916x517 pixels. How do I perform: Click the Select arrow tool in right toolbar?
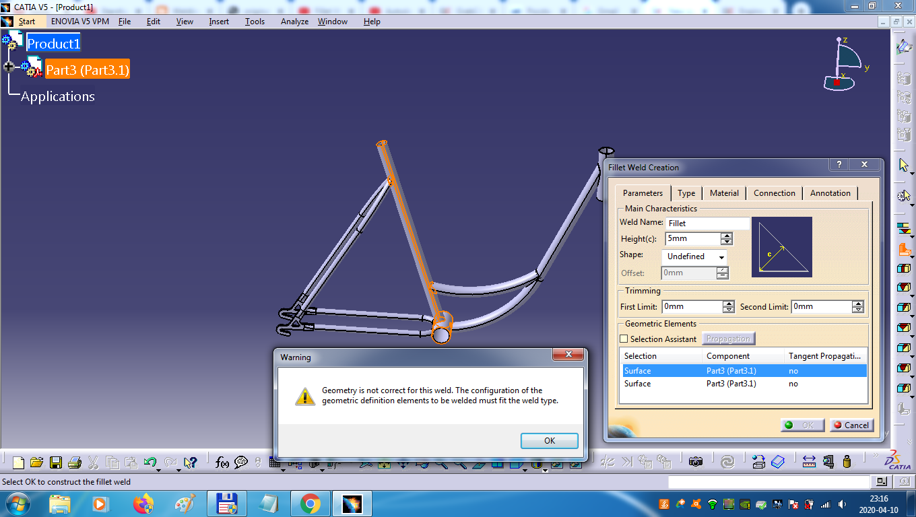(x=904, y=165)
